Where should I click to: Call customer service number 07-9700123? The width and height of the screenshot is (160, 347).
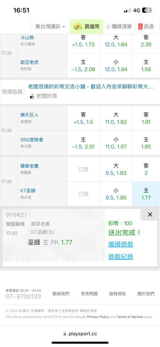click(x=23, y=297)
